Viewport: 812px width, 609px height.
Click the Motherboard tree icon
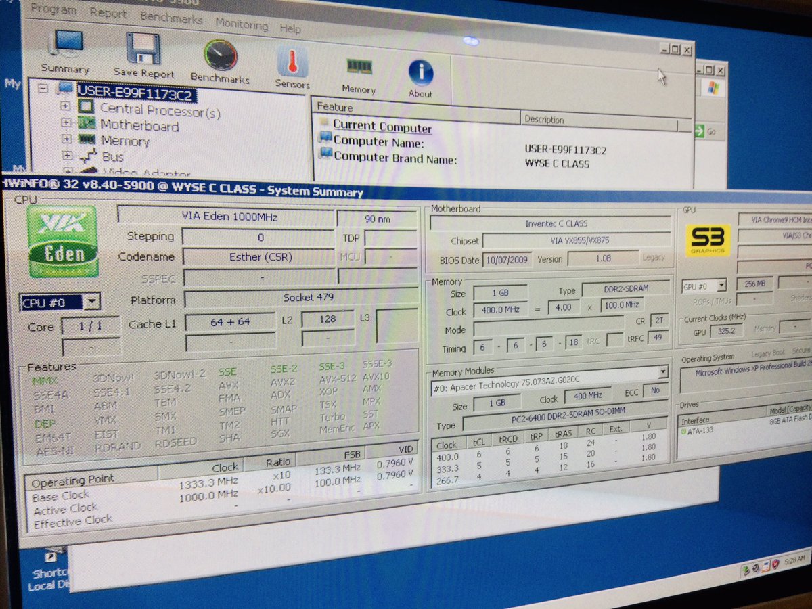[87, 123]
